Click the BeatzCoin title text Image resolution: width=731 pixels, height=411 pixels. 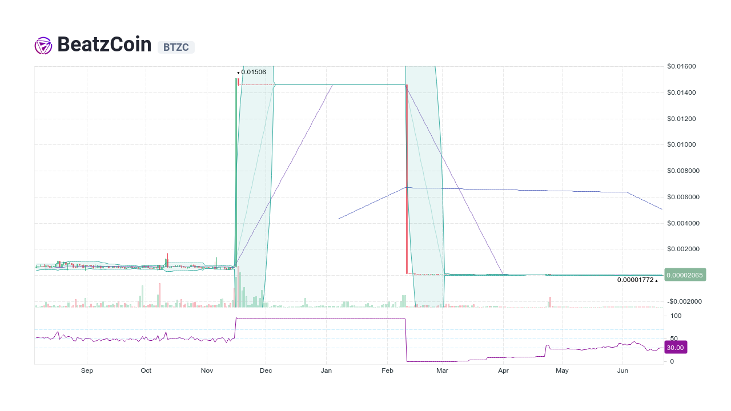click(105, 45)
